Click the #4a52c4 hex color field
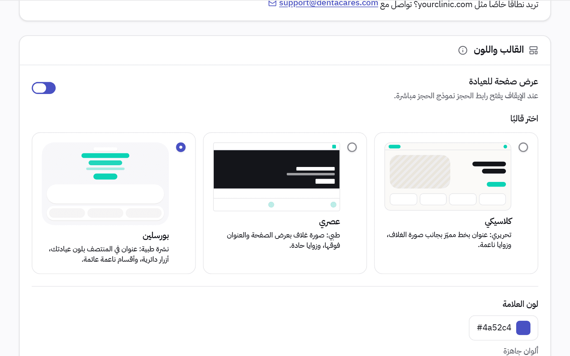This screenshot has width=570, height=356. click(503, 328)
